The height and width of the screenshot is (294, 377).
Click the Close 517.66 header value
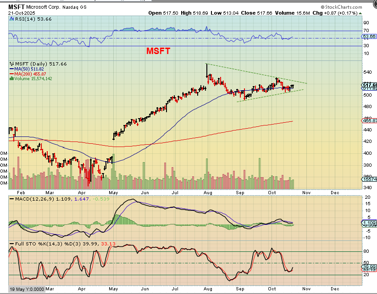256,13
